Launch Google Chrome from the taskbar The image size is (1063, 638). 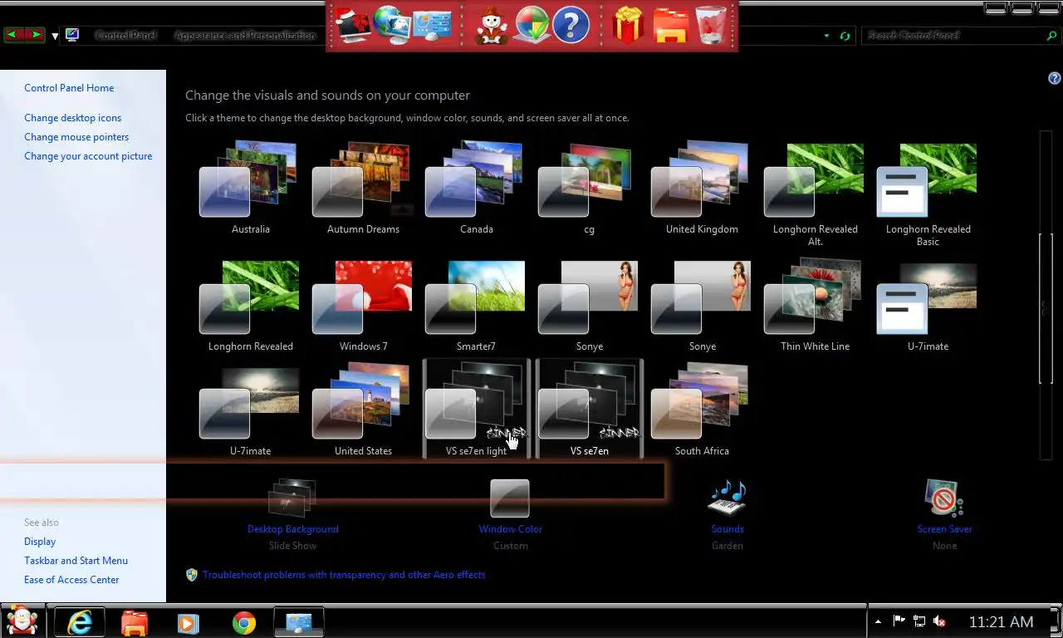pos(244,622)
